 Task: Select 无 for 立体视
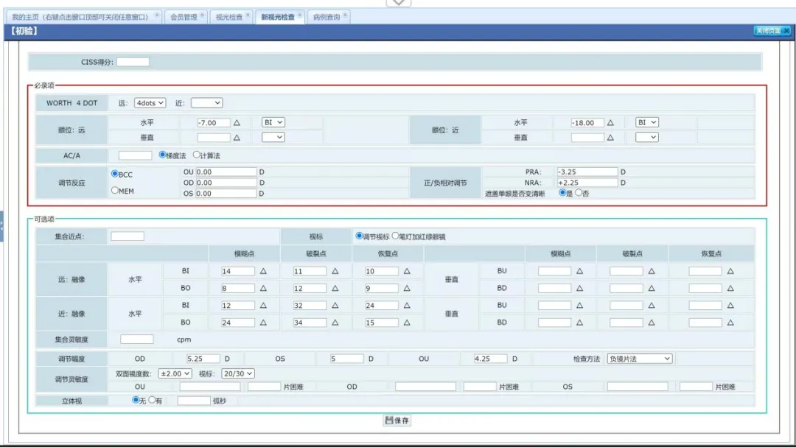pos(136,400)
